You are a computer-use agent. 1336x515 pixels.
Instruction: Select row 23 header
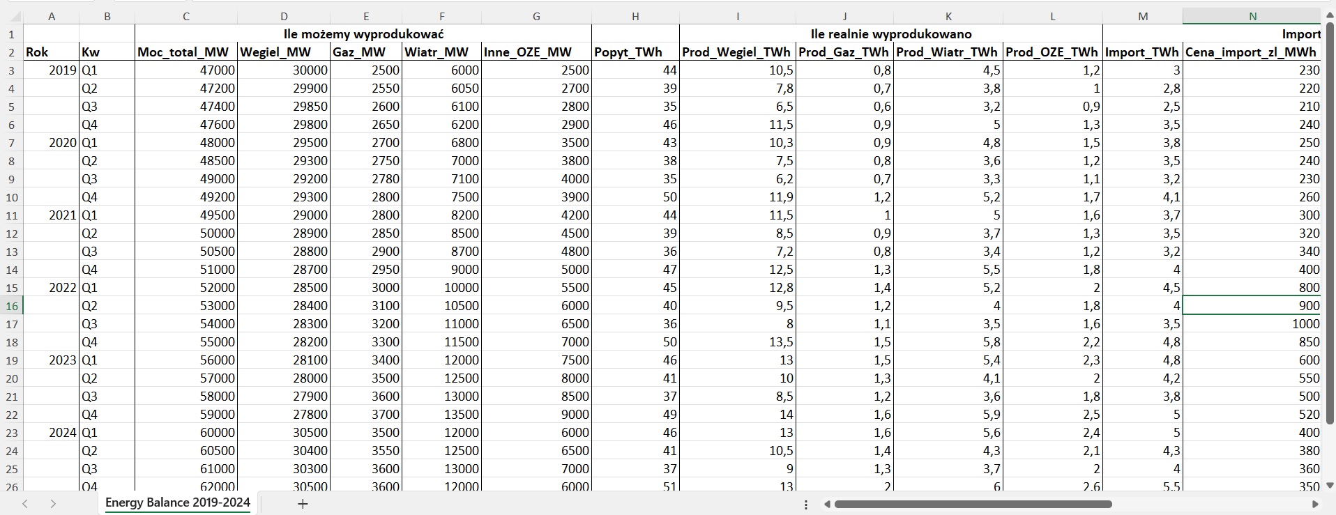click(x=12, y=432)
